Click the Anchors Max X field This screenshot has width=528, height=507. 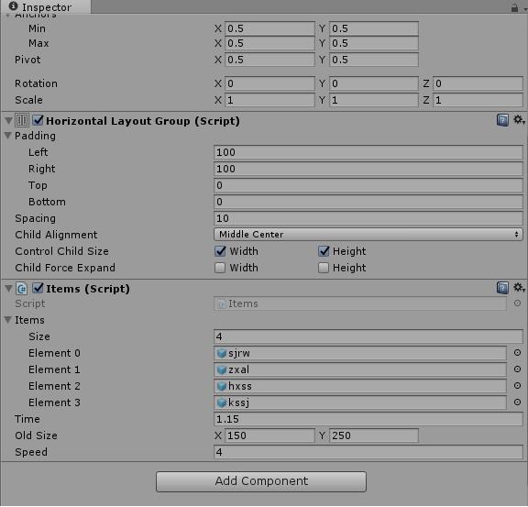(x=269, y=43)
